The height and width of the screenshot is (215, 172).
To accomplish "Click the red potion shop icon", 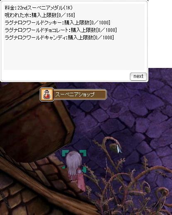I will pos(47,95).
